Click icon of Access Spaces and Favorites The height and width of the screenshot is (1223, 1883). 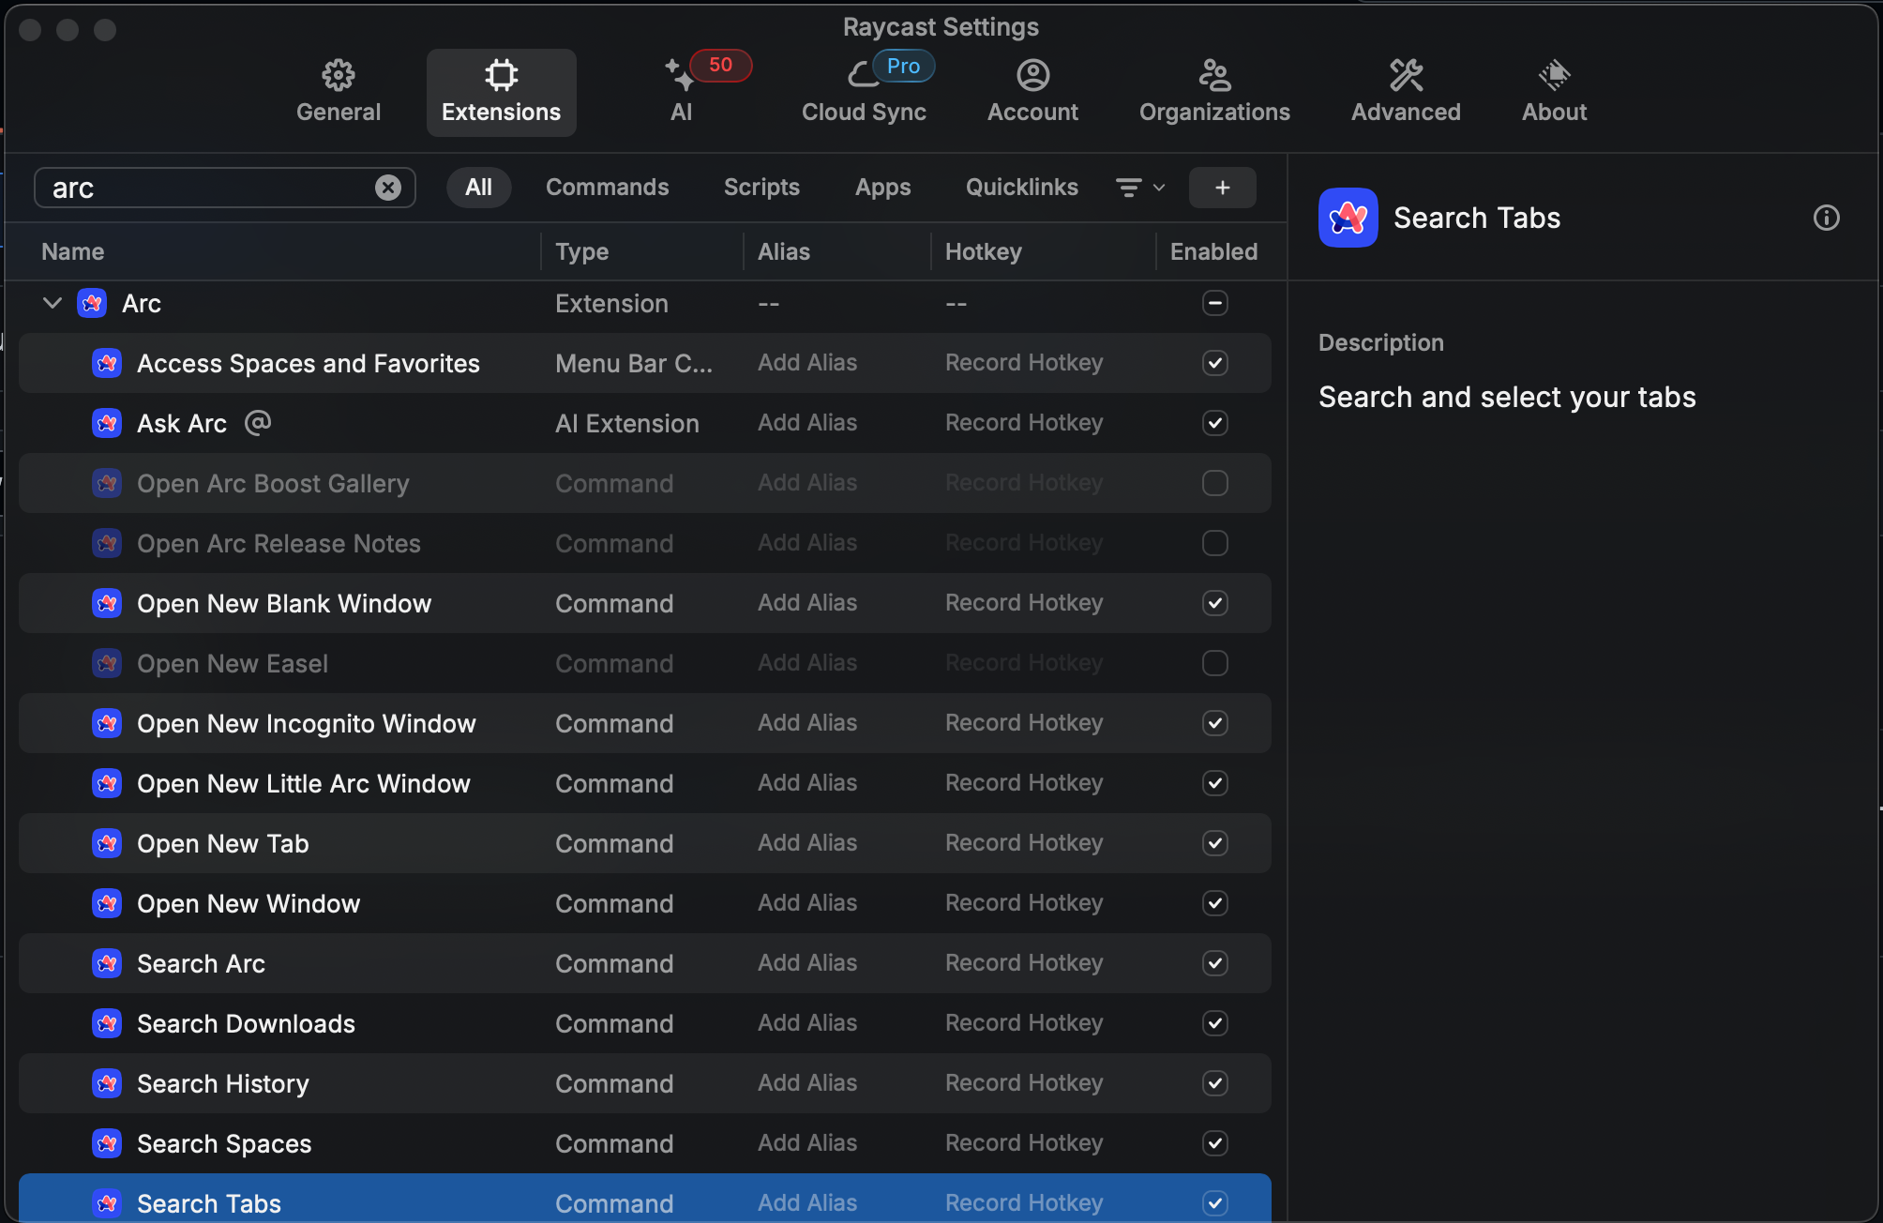(107, 363)
